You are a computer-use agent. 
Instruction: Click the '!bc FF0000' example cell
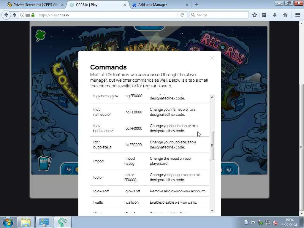pos(133,128)
